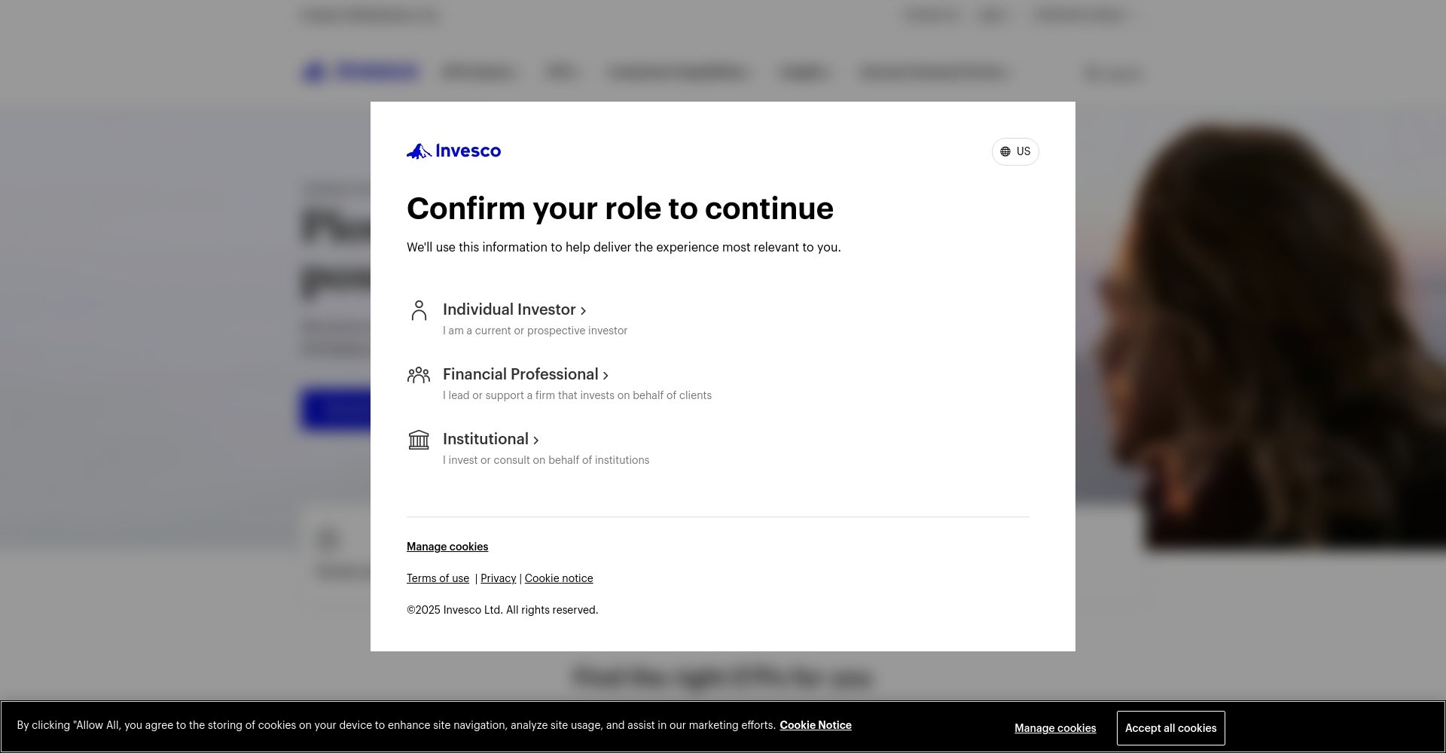Open Cookie Notice link in the cookie banner
This screenshot has height=753, width=1446.
point(816,725)
